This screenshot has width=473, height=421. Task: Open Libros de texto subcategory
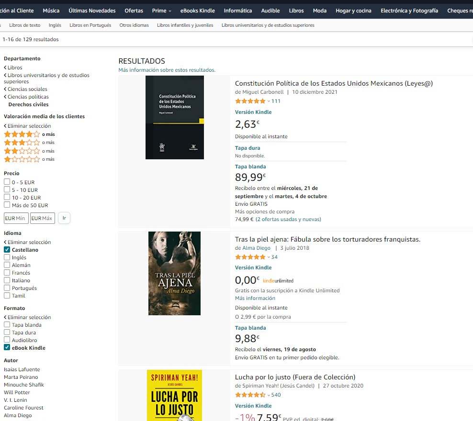[25, 25]
